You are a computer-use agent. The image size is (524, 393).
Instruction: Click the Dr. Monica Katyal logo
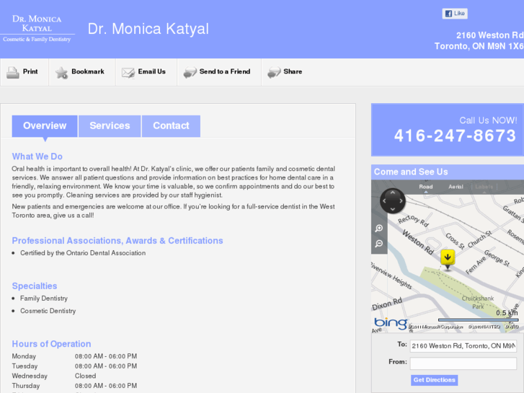pos(37,28)
